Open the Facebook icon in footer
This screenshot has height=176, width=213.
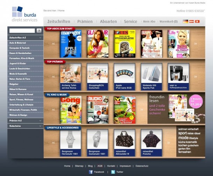pos(91,172)
